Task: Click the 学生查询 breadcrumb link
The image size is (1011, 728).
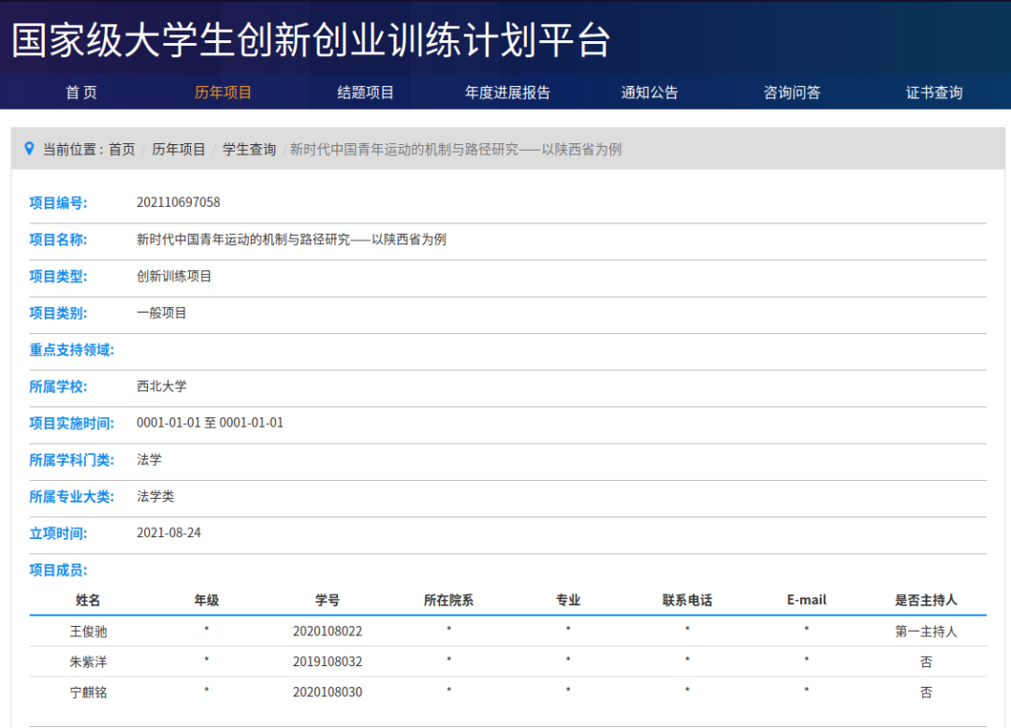Action: click(249, 150)
